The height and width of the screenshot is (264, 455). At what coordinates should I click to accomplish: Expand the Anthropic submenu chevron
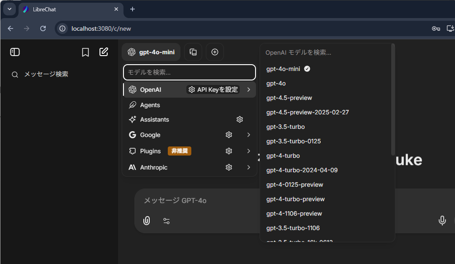(249, 167)
